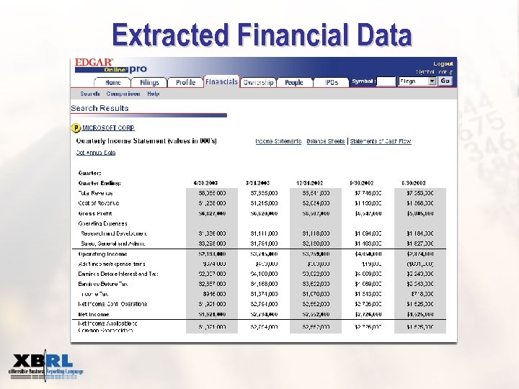Select the 9/30/2002 column header
The height and width of the screenshot is (389, 519).
(362, 183)
